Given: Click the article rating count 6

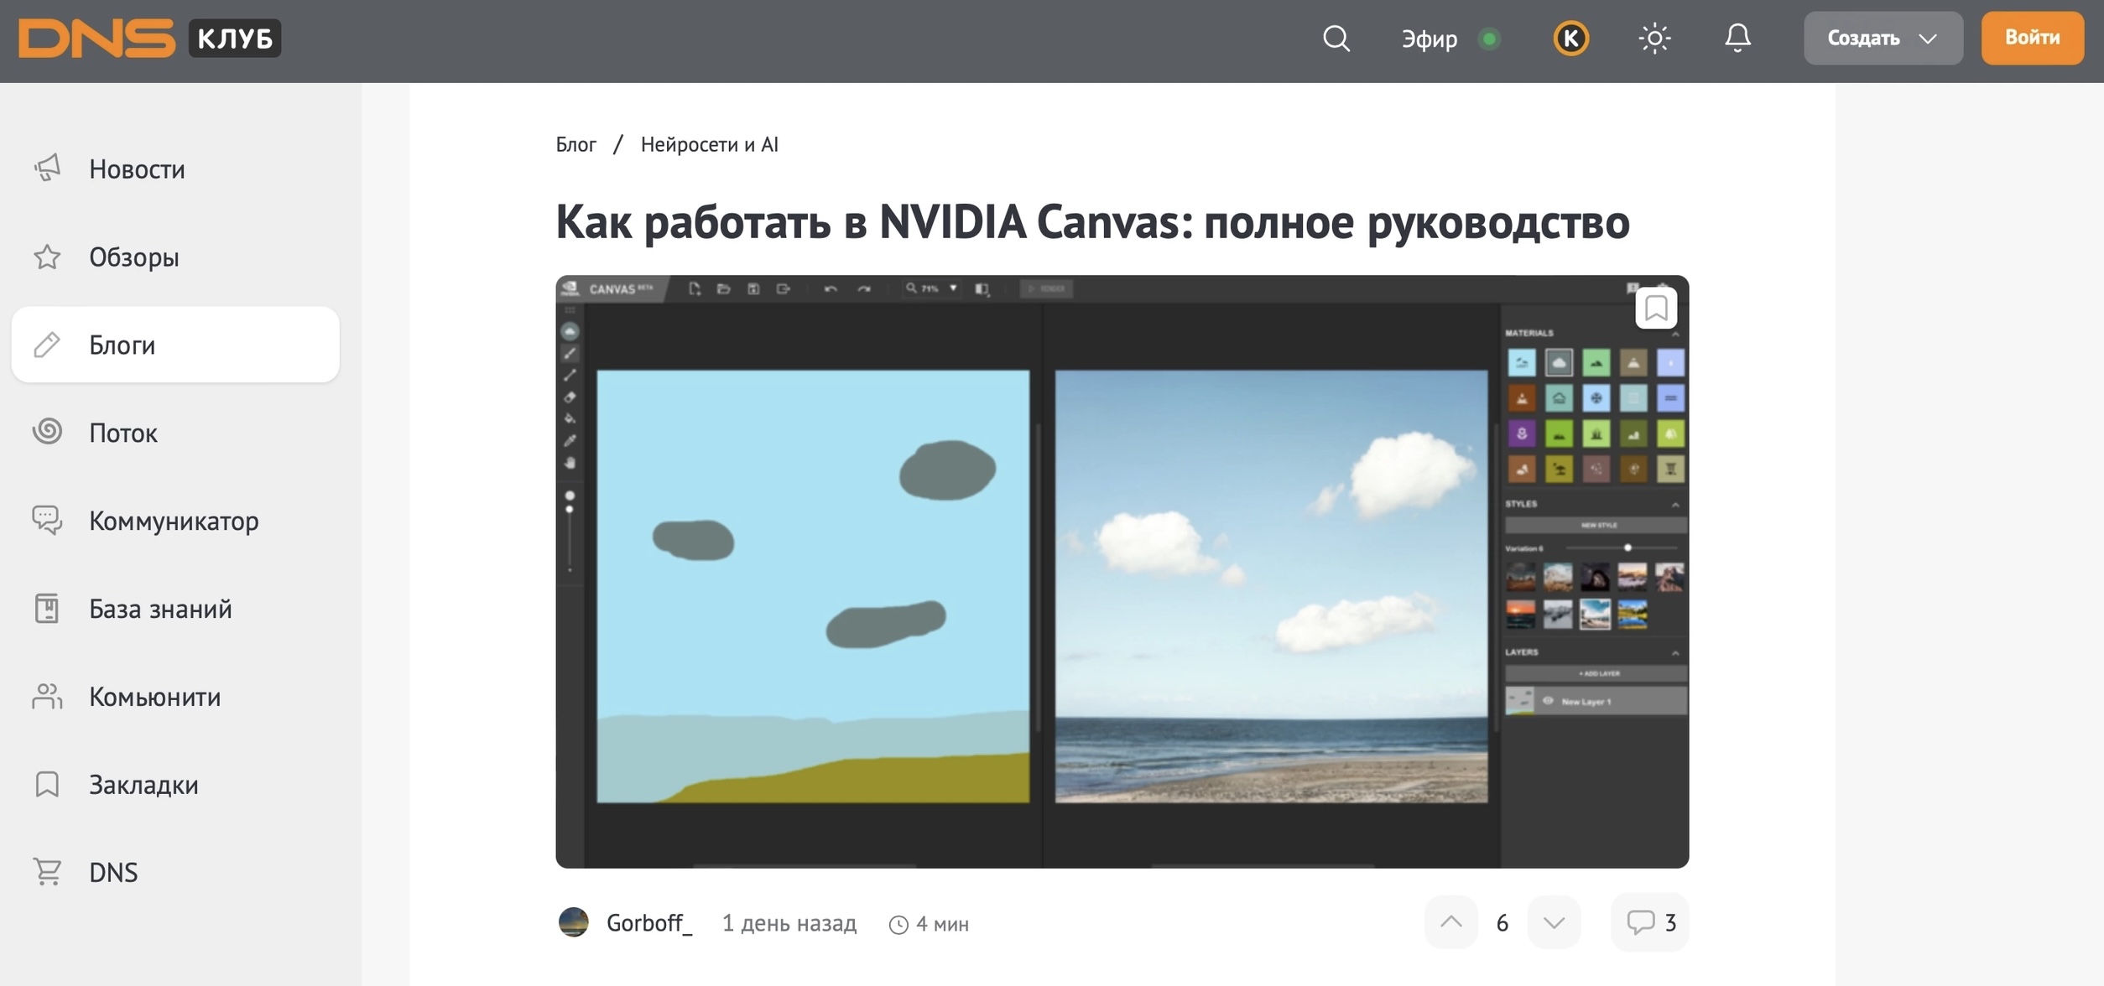Looking at the screenshot, I should (x=1502, y=923).
